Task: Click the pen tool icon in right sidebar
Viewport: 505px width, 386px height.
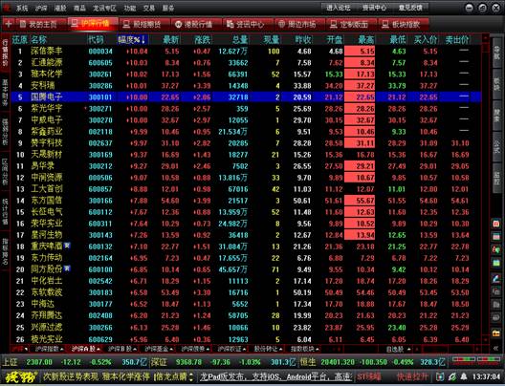Action: (x=496, y=278)
